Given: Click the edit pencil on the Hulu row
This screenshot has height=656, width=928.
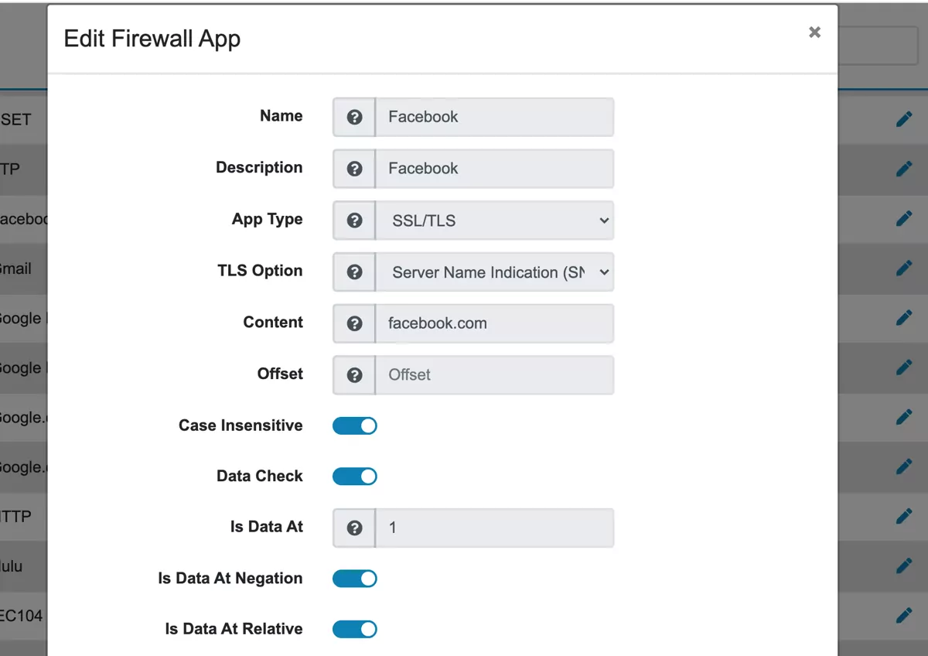Looking at the screenshot, I should pyautogui.click(x=905, y=567).
